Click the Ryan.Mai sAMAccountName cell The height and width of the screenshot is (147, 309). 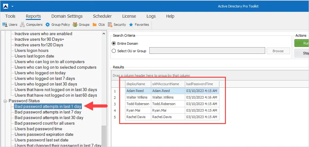tap(168, 110)
